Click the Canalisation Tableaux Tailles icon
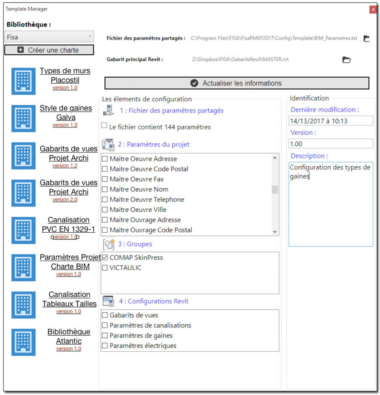The image size is (380, 395). 24,304
